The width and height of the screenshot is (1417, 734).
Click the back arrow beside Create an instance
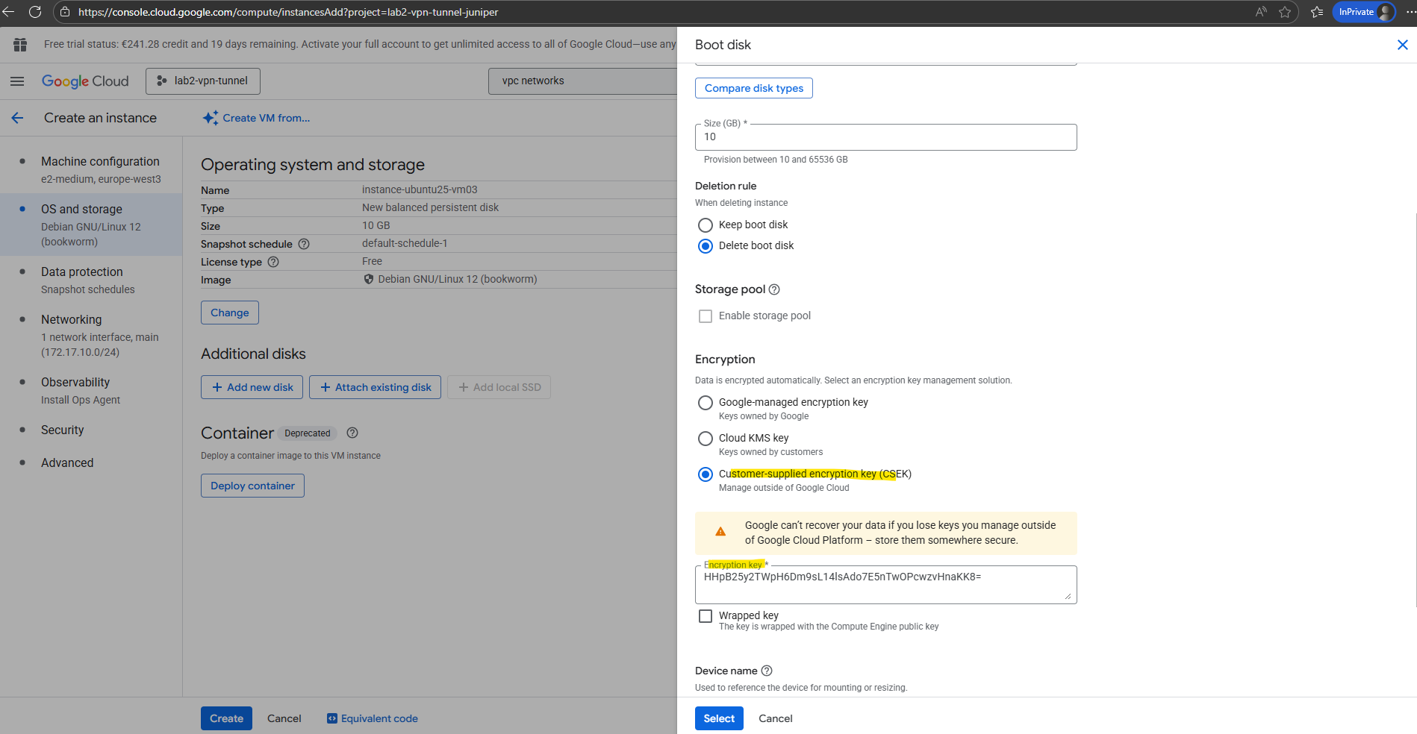point(17,118)
